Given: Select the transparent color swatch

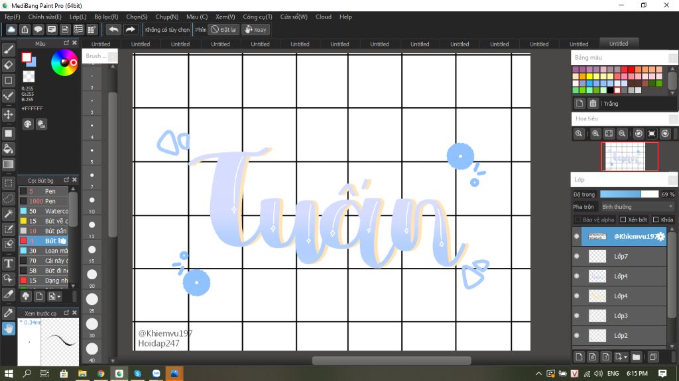Looking at the screenshot, I should tap(29, 77).
